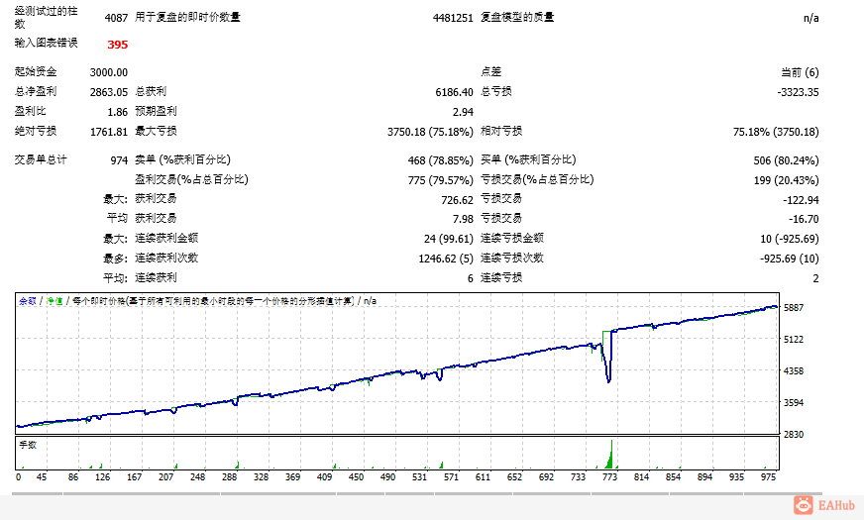Viewport: 864px width, 520px height.
Task: Click the tall green volume spike near trade 773
Action: [x=610, y=455]
